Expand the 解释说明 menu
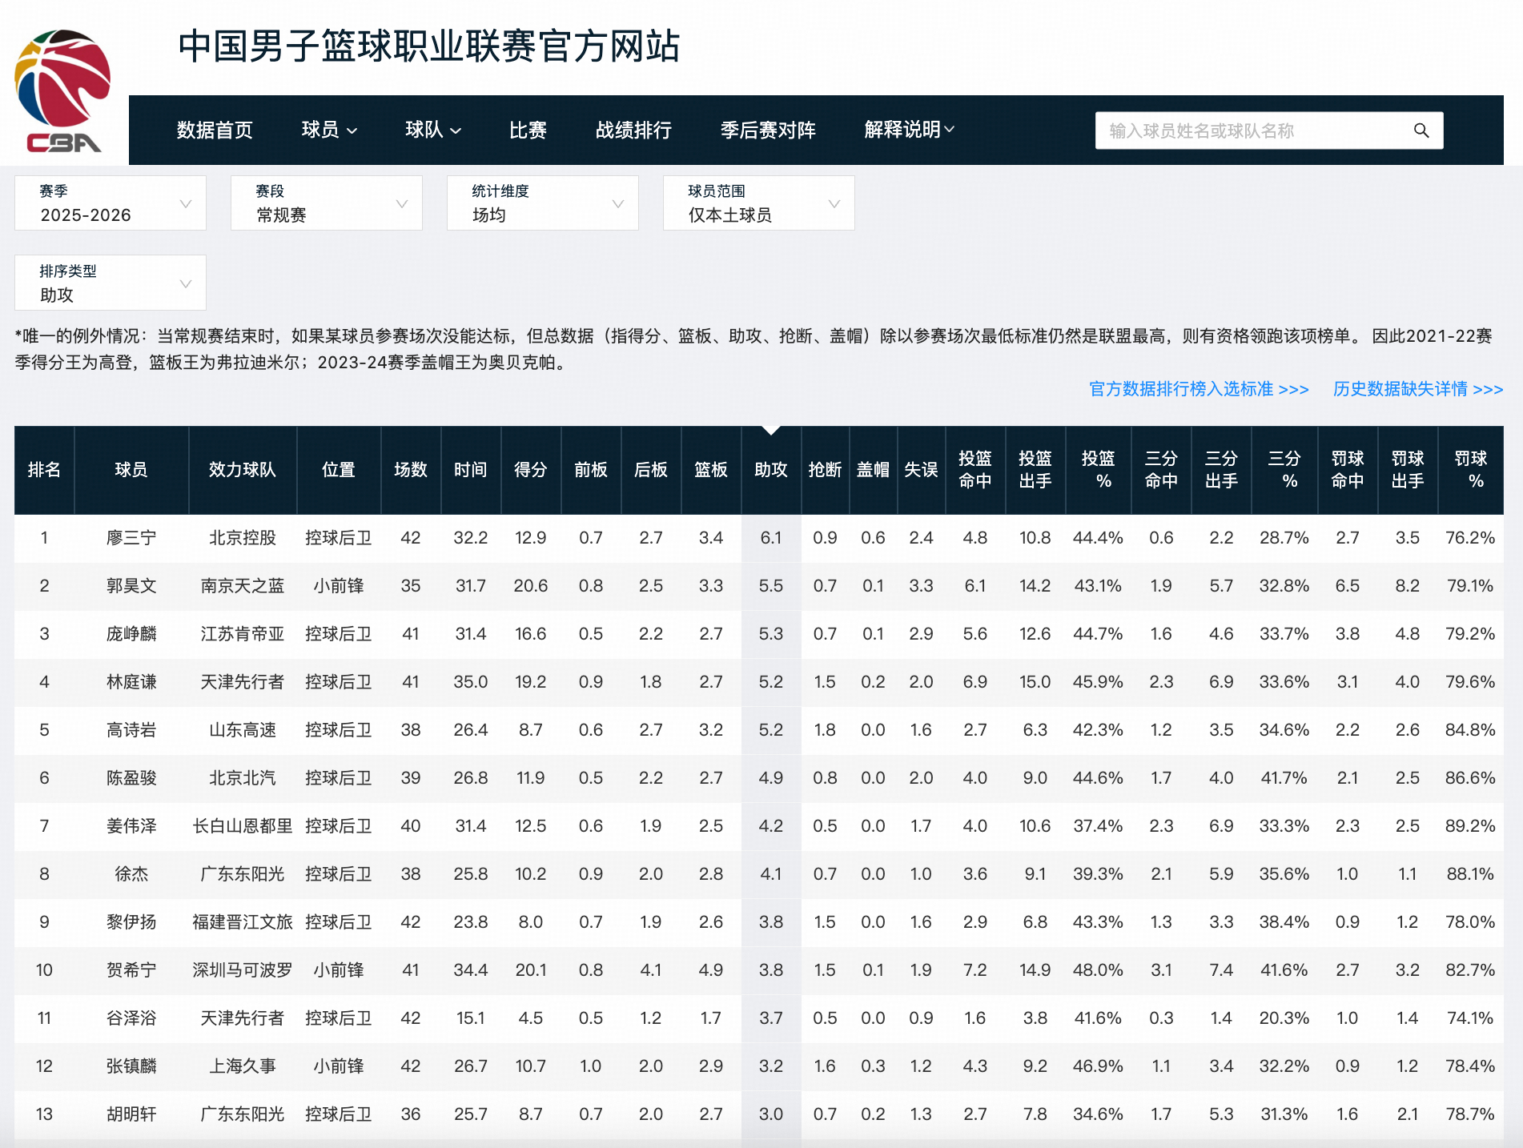This screenshot has width=1523, height=1148. pyautogui.click(x=909, y=130)
